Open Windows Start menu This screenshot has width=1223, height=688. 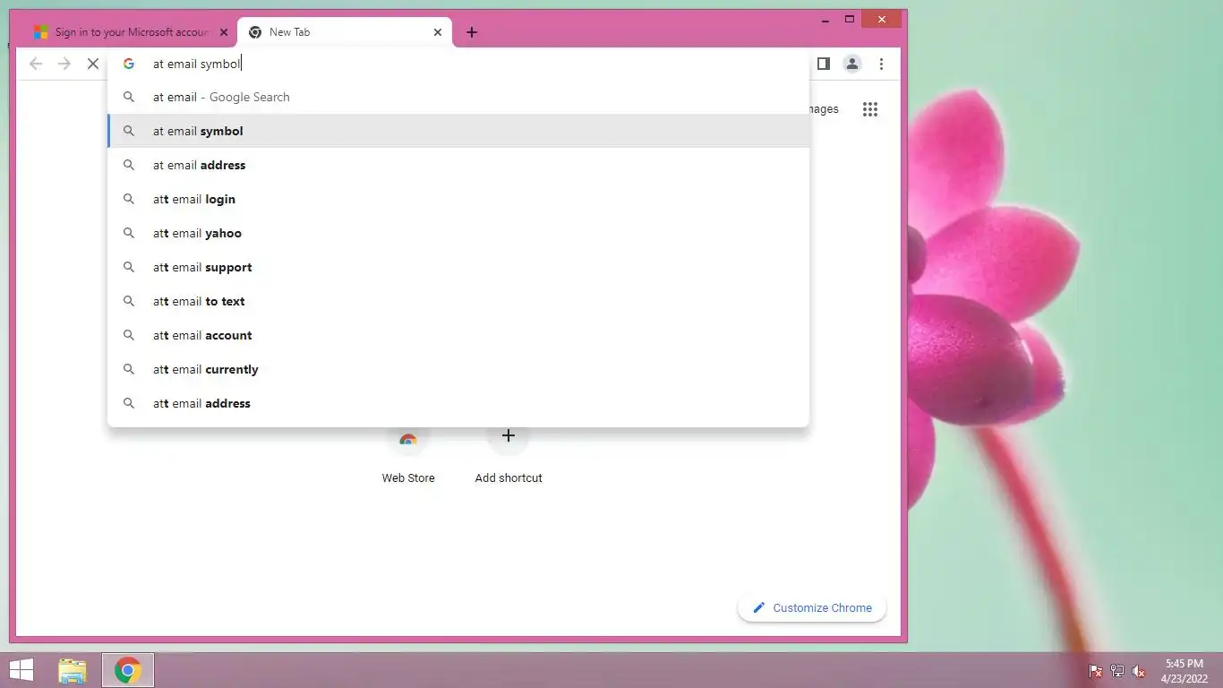(x=21, y=670)
